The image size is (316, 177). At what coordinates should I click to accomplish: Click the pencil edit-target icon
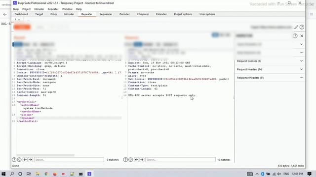296,27
